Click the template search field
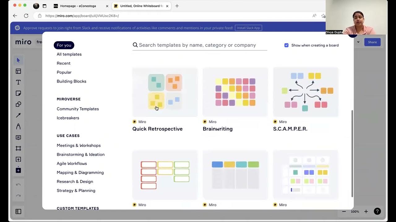 (200, 45)
